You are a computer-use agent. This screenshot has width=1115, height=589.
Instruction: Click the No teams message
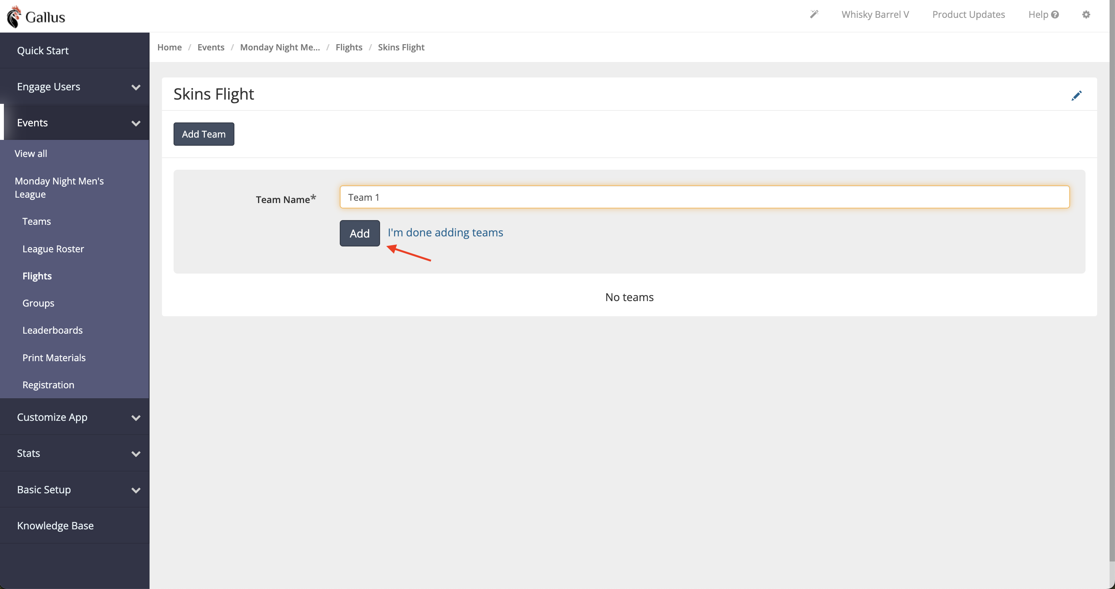tap(629, 297)
